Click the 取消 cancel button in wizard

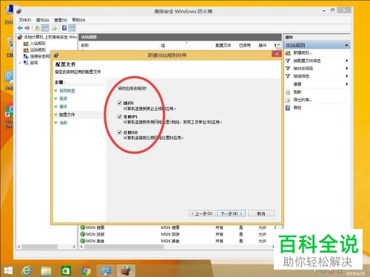261,213
